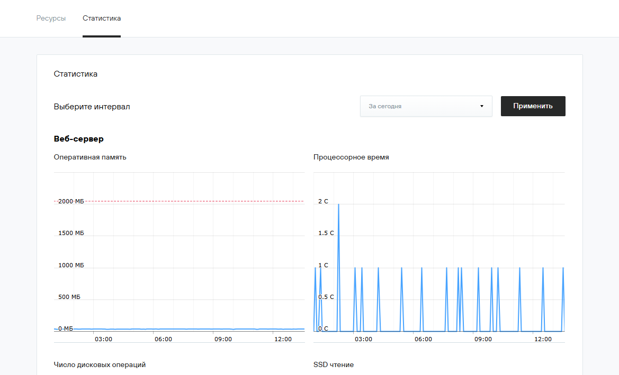The height and width of the screenshot is (375, 619).
Task: Click the Число дисковых операций title
Action: pos(100,364)
